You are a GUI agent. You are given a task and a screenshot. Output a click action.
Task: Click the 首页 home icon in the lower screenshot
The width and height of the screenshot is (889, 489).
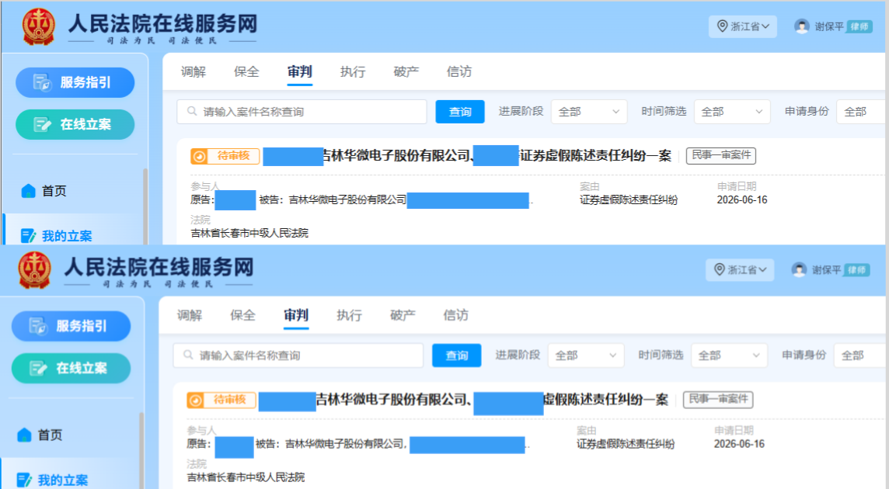pyautogui.click(x=24, y=435)
